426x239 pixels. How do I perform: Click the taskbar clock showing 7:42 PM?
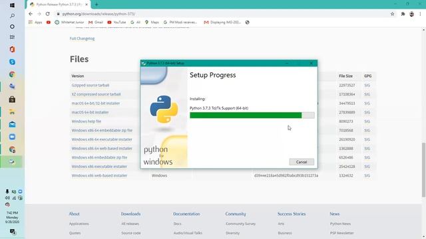(12, 217)
